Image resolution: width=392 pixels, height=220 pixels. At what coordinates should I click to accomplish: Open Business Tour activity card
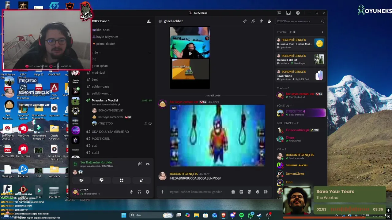click(300, 44)
